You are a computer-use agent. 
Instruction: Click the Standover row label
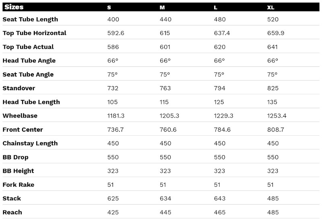click(x=19, y=88)
